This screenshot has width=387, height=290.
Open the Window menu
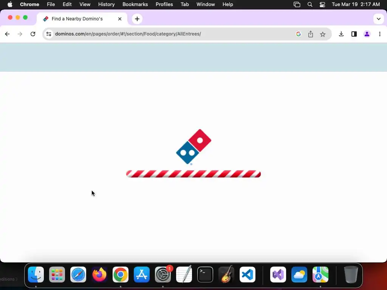click(206, 5)
